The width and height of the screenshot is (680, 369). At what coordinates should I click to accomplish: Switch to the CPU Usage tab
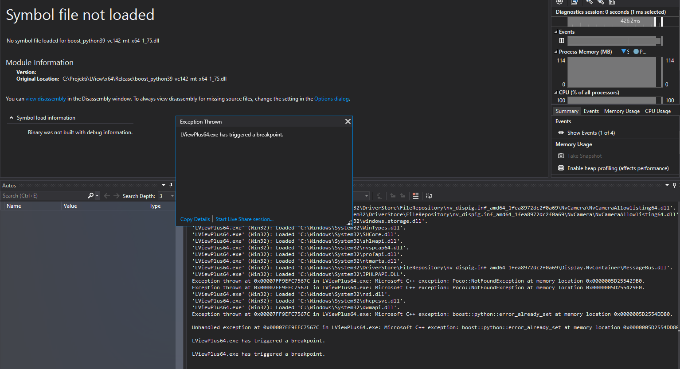657,111
